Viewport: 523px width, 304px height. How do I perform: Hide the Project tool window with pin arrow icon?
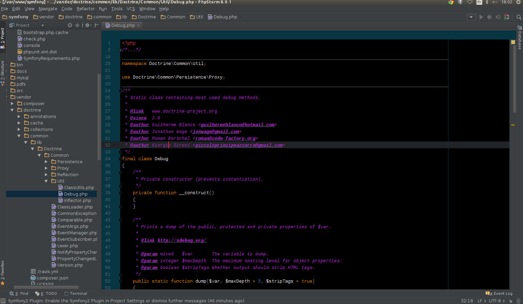click(x=97, y=25)
